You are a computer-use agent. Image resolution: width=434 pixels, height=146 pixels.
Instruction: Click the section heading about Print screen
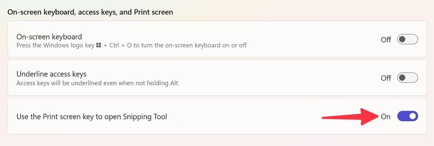(90, 12)
